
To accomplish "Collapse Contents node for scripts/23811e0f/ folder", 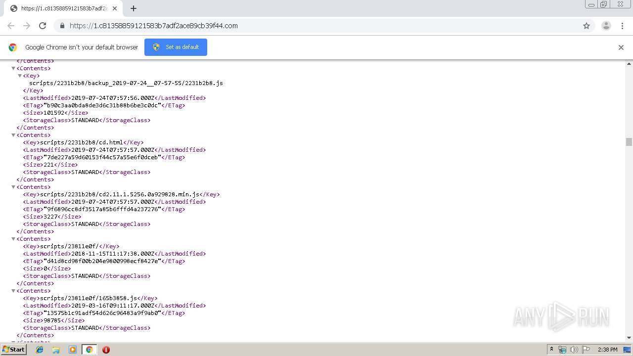I will (x=13, y=239).
